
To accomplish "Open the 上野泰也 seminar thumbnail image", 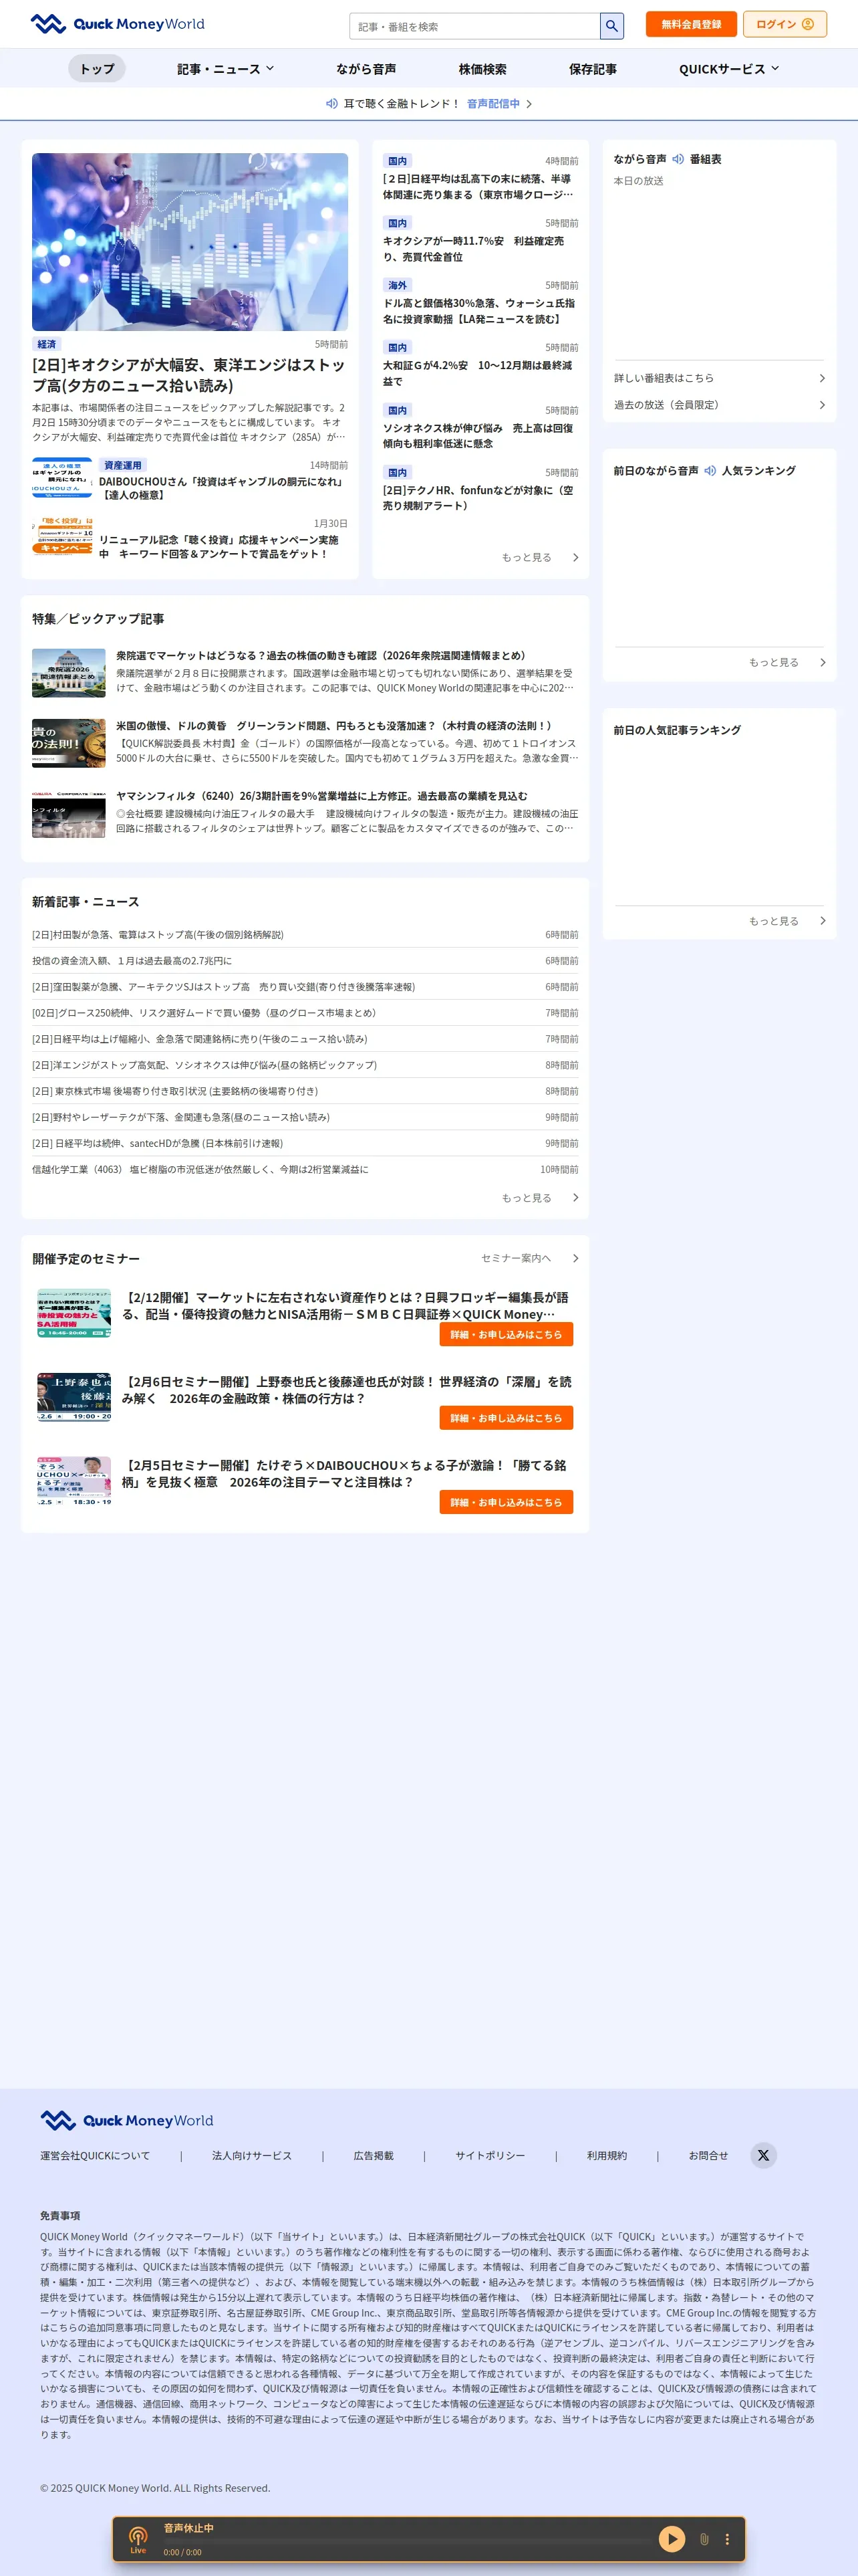I will [x=74, y=1397].
